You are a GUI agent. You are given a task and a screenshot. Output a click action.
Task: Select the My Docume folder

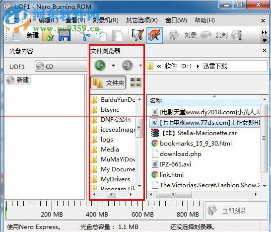click(113, 169)
